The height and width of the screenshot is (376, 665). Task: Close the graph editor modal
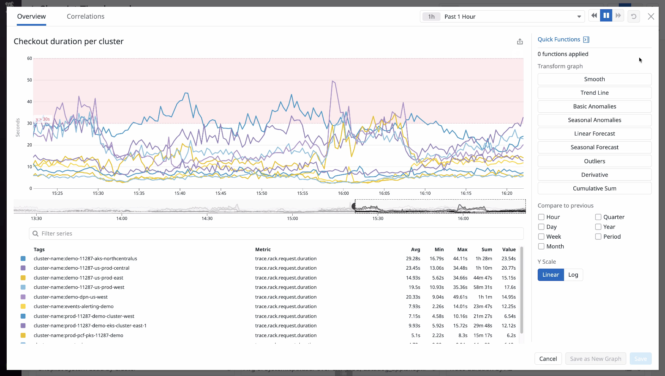click(651, 17)
